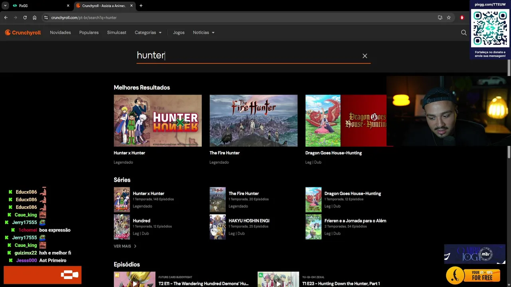
Task: Select Frieren e a Jornada para o Além
Action: click(x=355, y=221)
